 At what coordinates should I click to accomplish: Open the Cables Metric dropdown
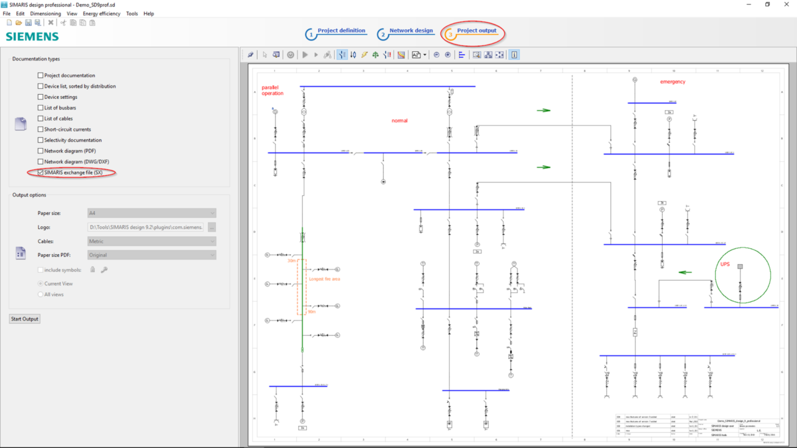(x=151, y=242)
